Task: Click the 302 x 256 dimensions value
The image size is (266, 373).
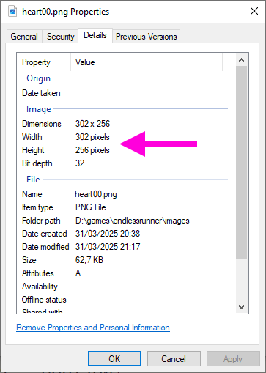Action: (x=92, y=124)
